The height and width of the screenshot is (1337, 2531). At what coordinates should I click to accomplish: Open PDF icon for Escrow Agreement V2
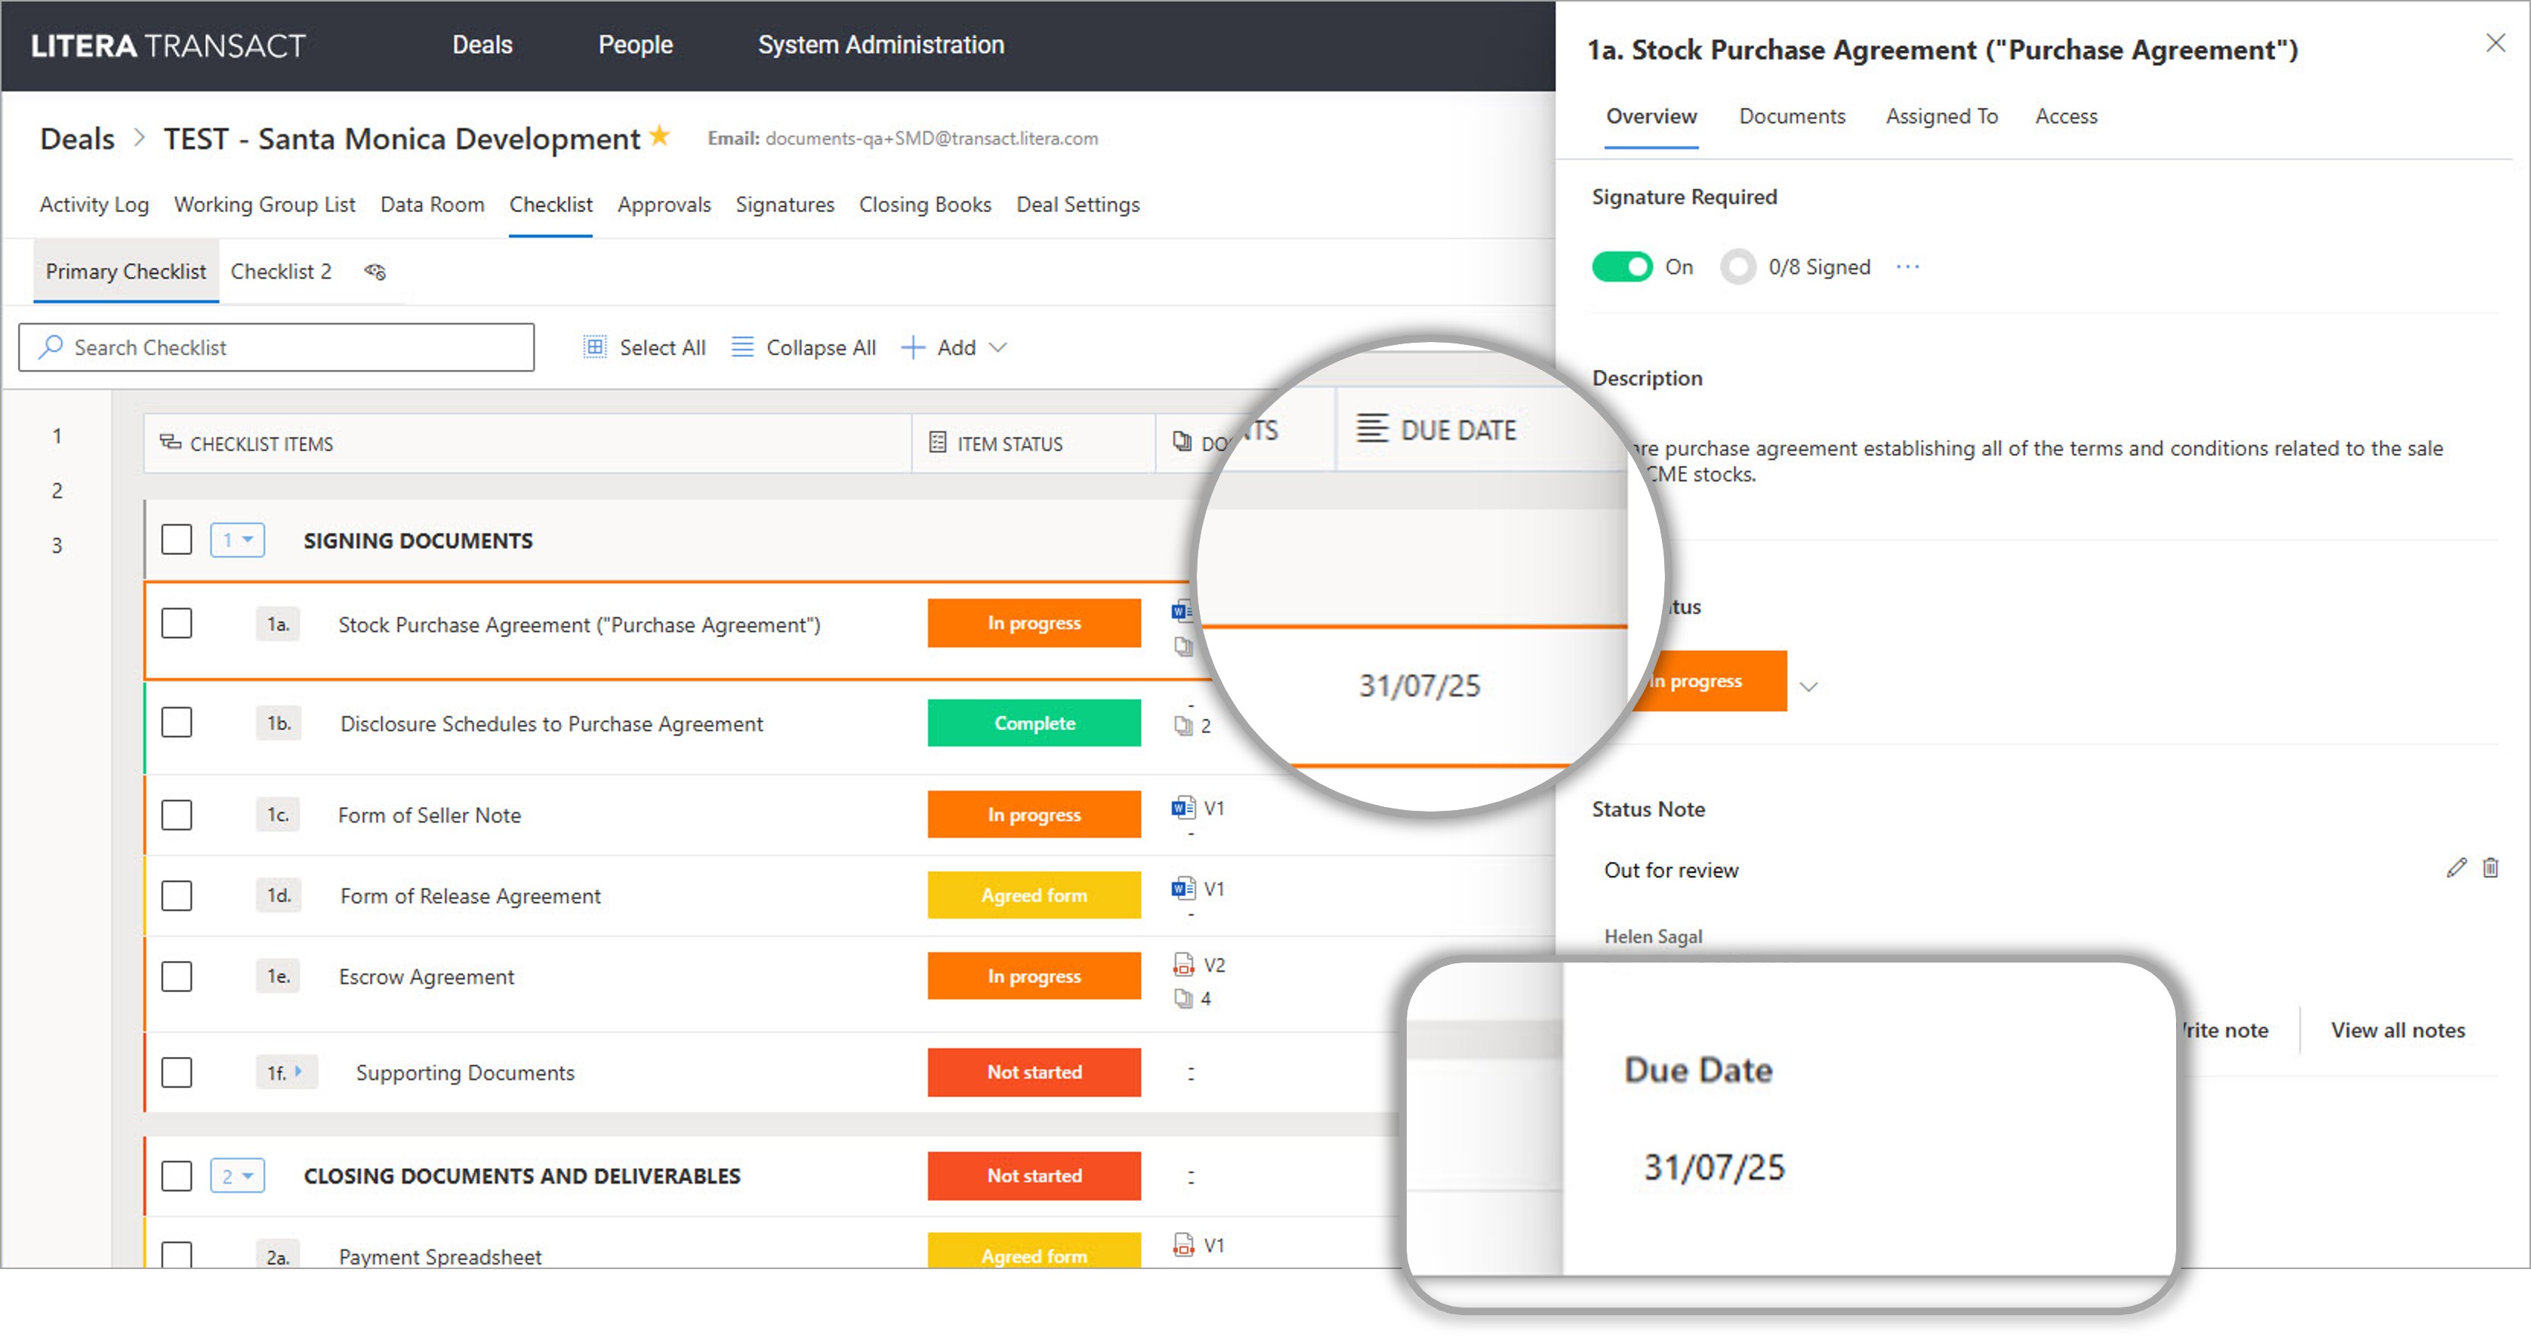coord(1183,965)
